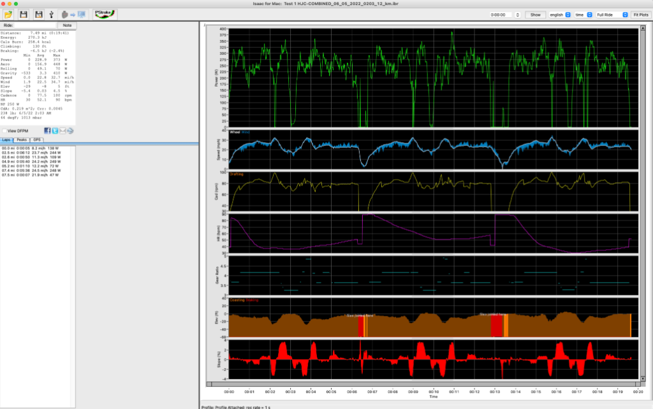Share the ride on Facebook
Image resolution: width=653 pixels, height=409 pixels.
[x=47, y=131]
